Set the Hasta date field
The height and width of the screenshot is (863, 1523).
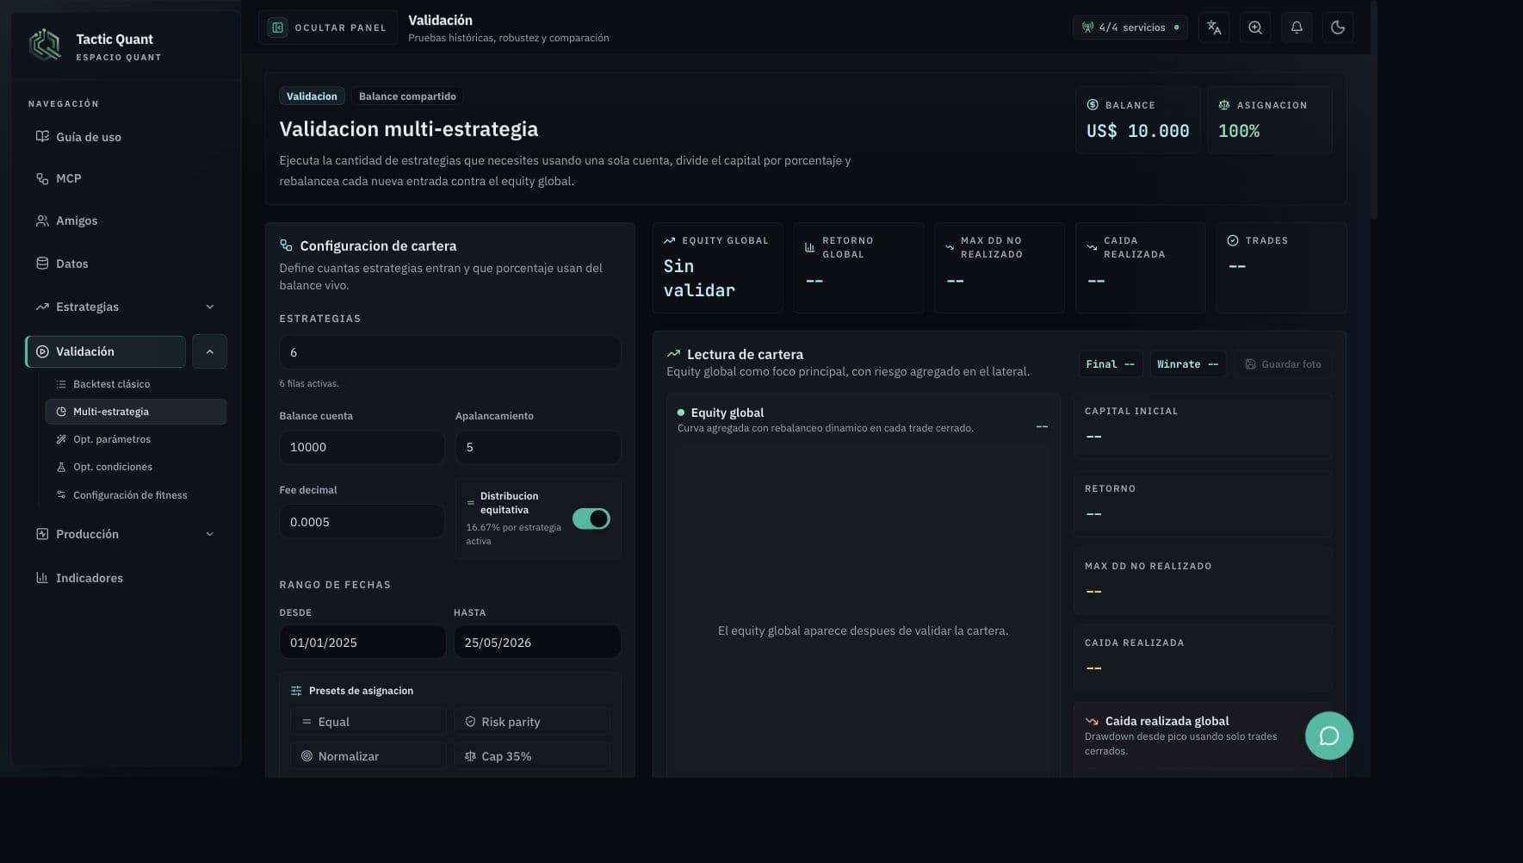[x=537, y=643]
